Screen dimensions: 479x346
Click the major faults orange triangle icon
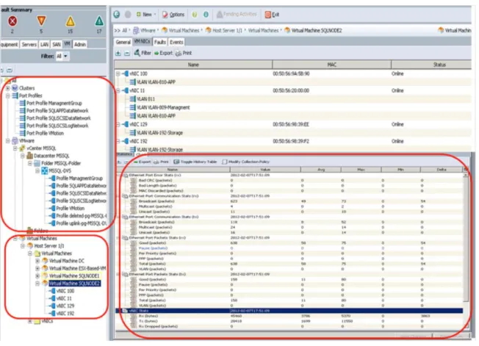point(41,21)
